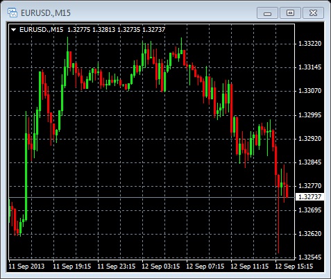
Task: Close the EURUSD.,M15 chart window
Action: [x=313, y=12]
